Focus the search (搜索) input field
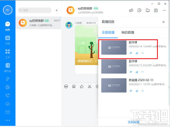The height and width of the screenshot is (127, 170). point(34,10)
